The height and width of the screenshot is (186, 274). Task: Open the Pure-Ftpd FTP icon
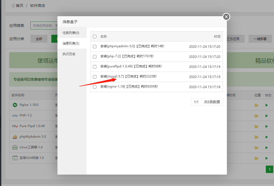15,126
